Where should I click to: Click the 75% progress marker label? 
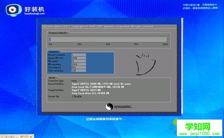click(x=136, y=44)
